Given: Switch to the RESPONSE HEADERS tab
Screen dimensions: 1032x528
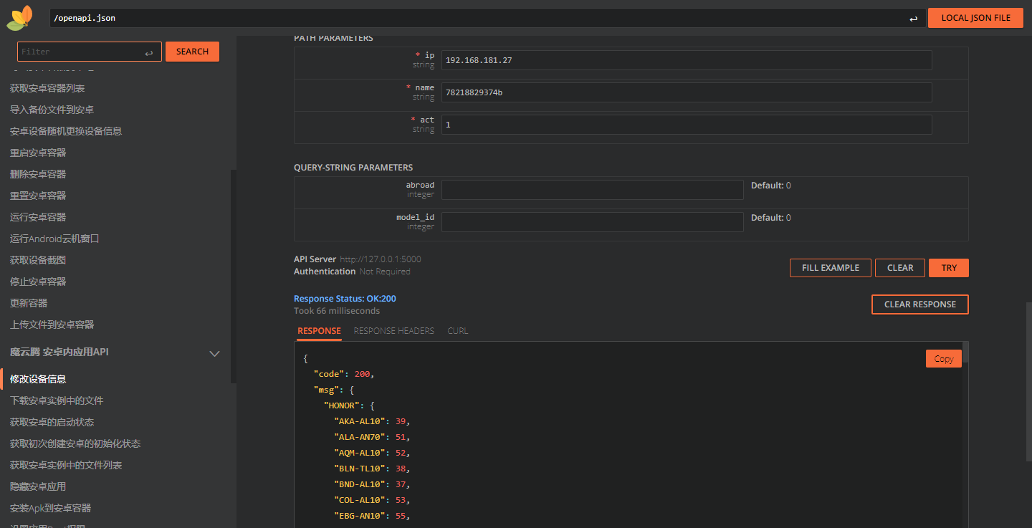Looking at the screenshot, I should pos(393,331).
